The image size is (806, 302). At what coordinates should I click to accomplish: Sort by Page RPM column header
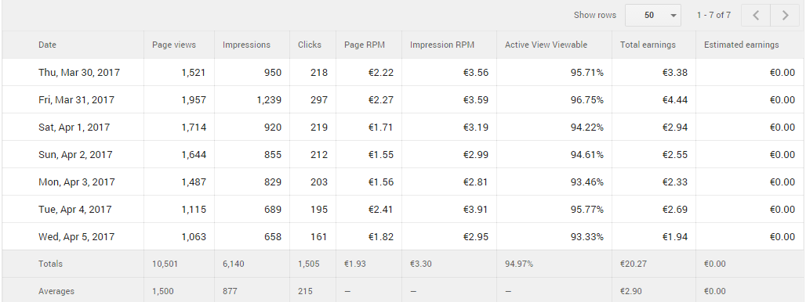364,45
